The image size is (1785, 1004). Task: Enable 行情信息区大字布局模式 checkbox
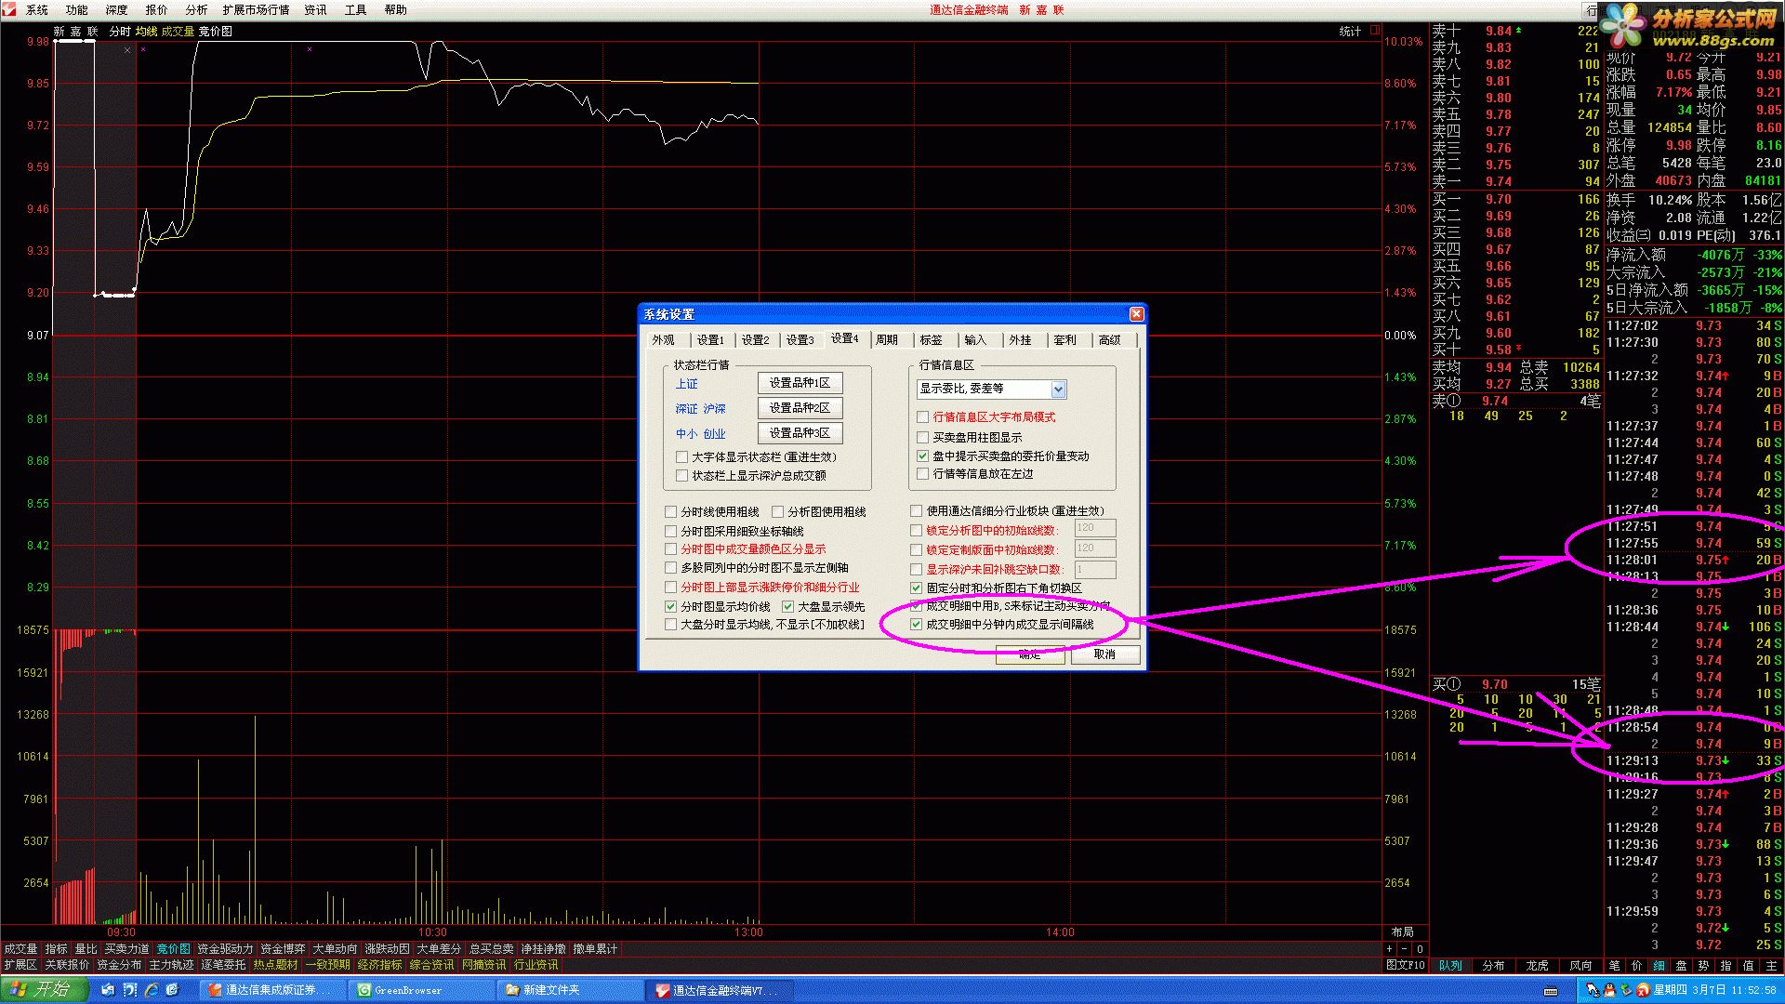[922, 417]
